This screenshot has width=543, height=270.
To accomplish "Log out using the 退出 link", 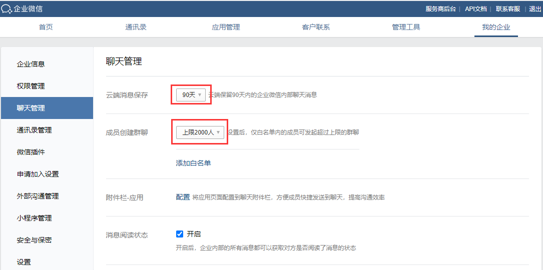I will point(535,9).
